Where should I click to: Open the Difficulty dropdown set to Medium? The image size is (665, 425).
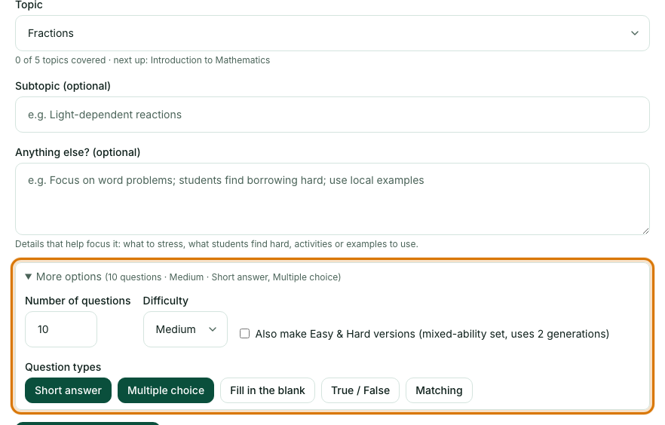coord(185,329)
